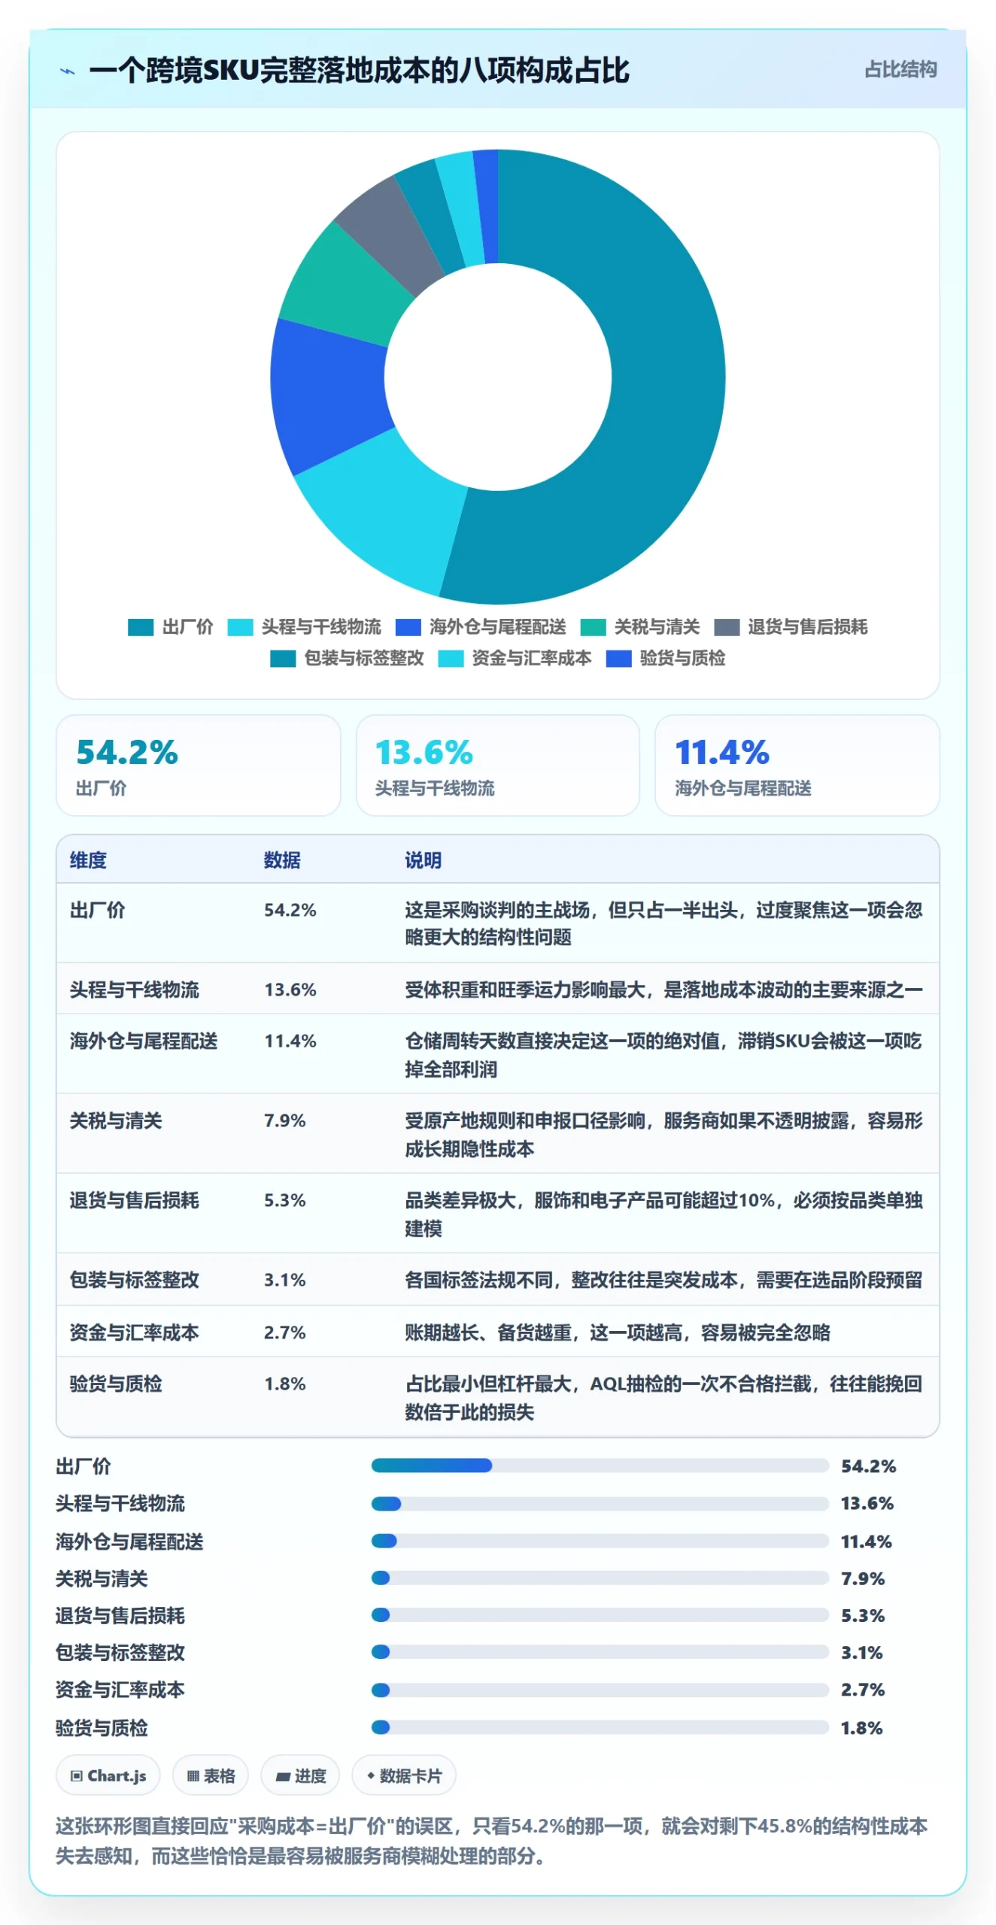Click the 出厂价 progress bar
The height and width of the screenshot is (1925, 996).
600,1466
